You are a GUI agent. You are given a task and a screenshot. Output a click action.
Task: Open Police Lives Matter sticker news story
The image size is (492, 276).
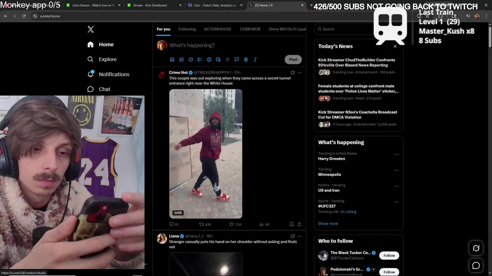358,92
